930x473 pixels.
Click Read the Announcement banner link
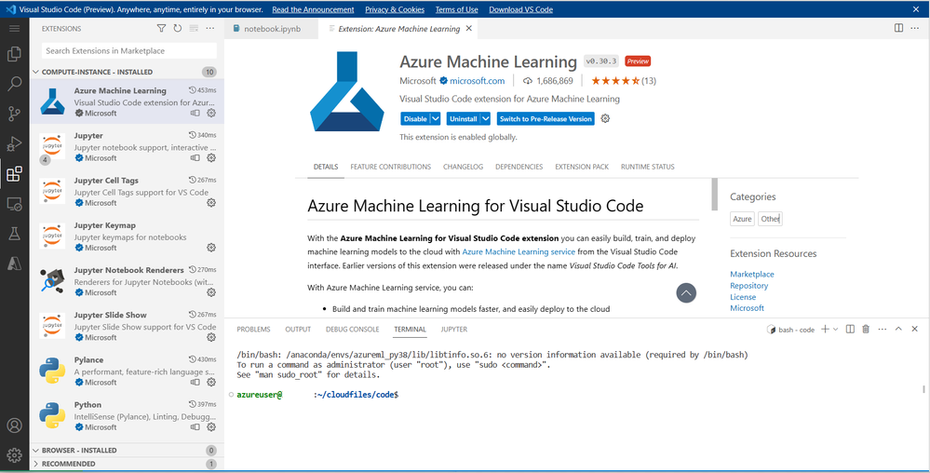pyautogui.click(x=313, y=9)
